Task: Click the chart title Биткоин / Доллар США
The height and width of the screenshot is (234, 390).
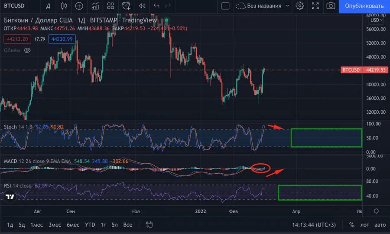Action: pyautogui.click(x=38, y=20)
